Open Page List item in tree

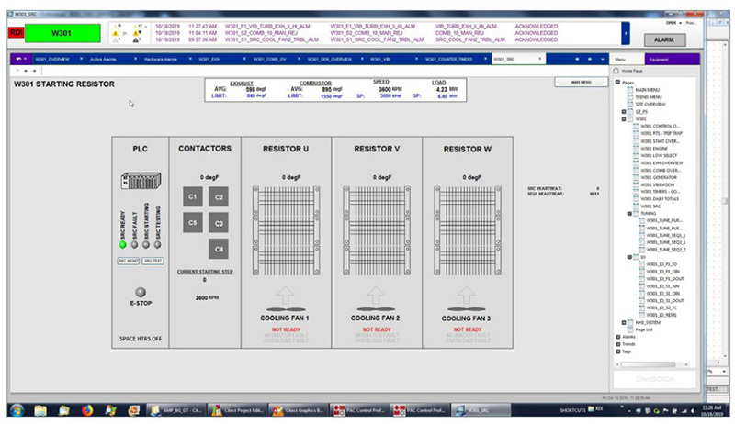coord(644,329)
